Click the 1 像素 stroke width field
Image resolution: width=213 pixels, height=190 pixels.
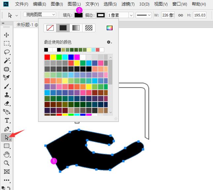[x=118, y=15]
